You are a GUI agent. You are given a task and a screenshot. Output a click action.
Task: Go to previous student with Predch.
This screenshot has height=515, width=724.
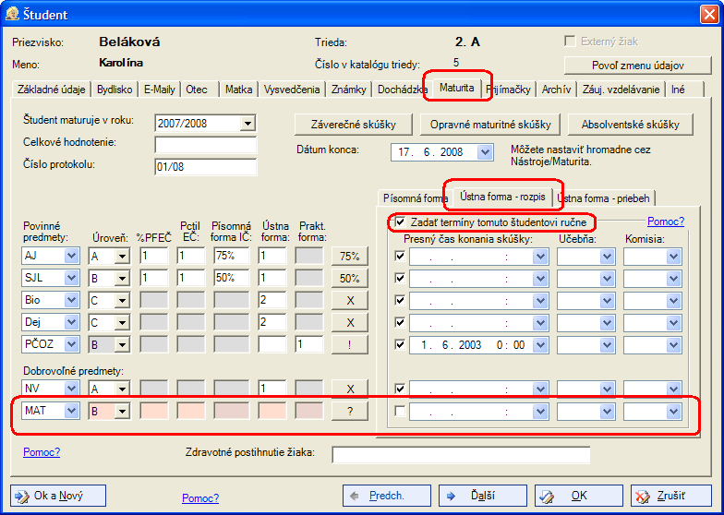pyautogui.click(x=386, y=496)
